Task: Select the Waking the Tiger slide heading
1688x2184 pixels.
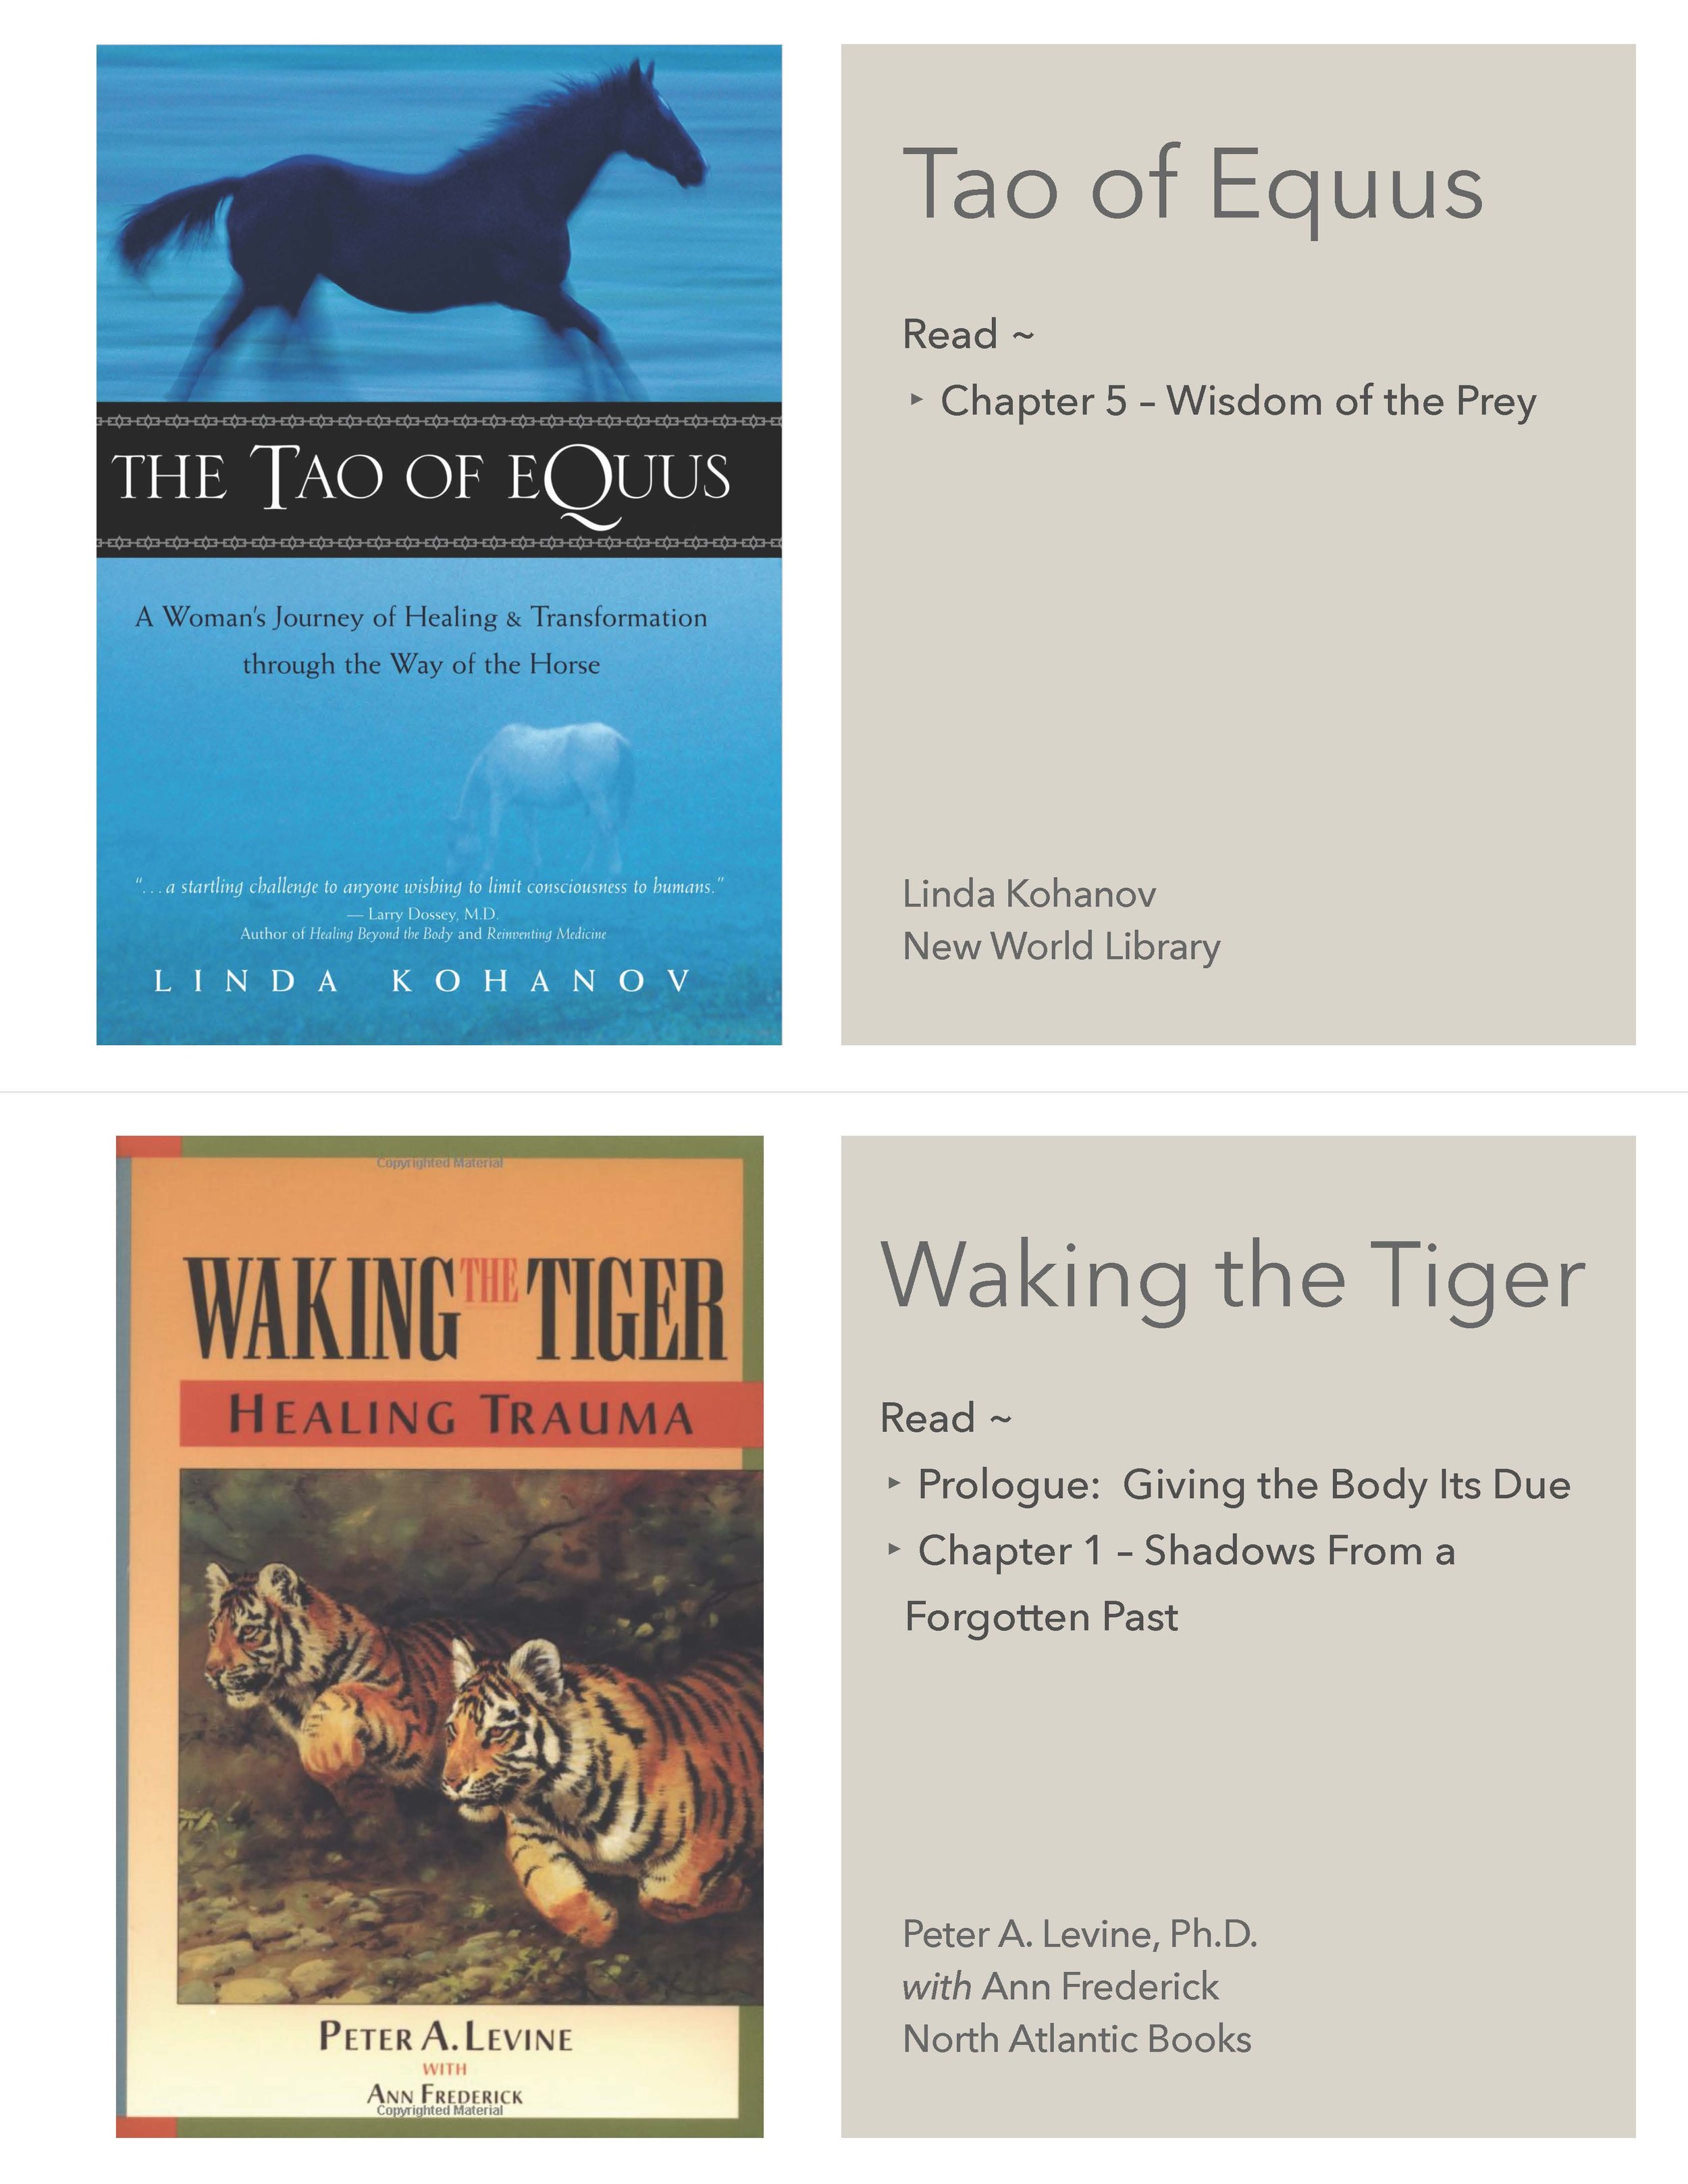Action: pos(1233,1278)
